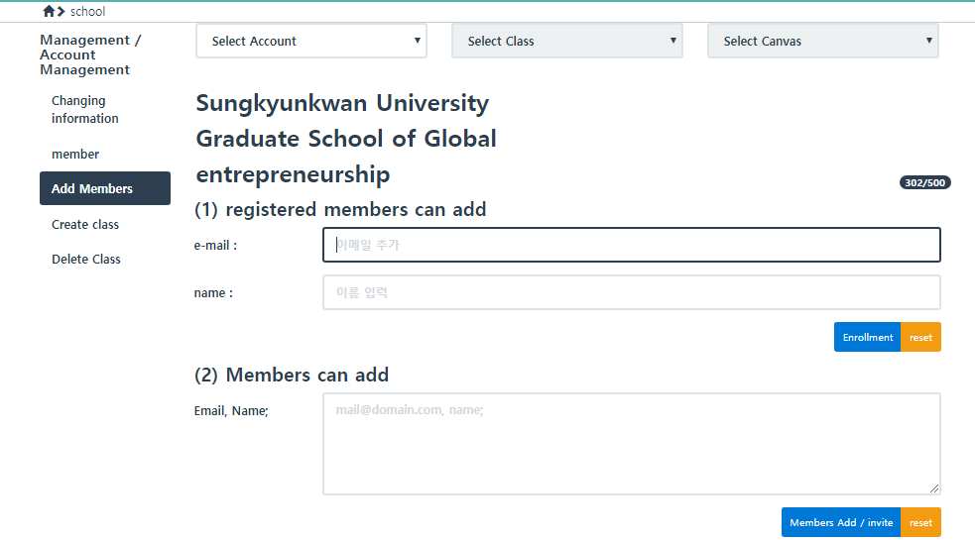Image resolution: width=975 pixels, height=541 pixels.
Task: Click the home icon in breadcrumb
Action: coord(49,11)
